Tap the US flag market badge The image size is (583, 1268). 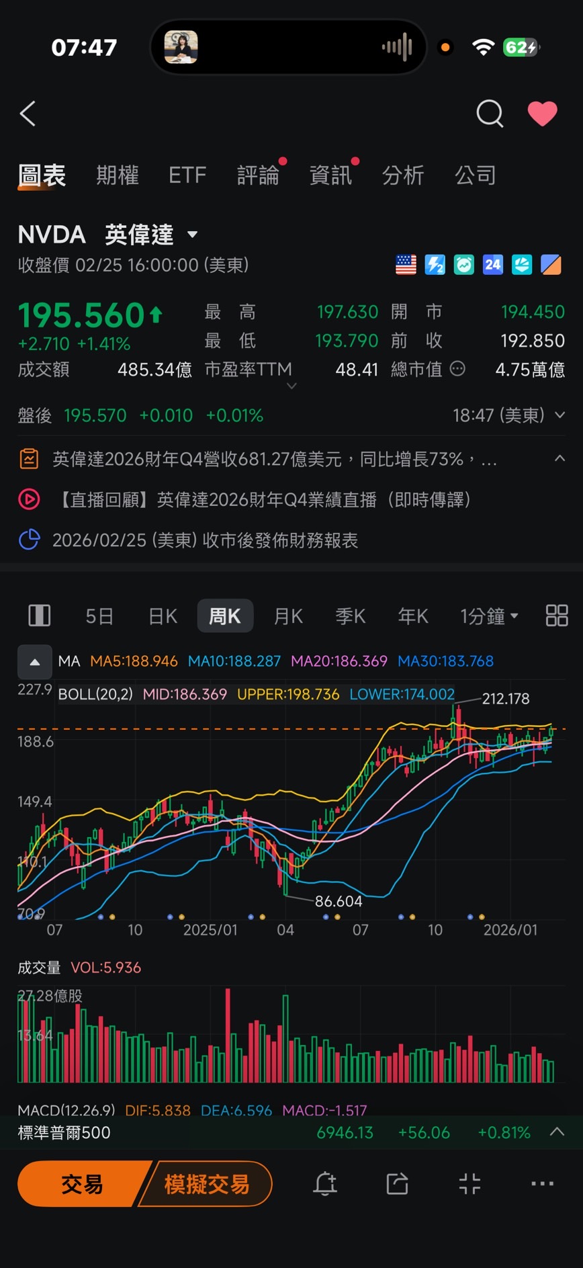tap(406, 265)
